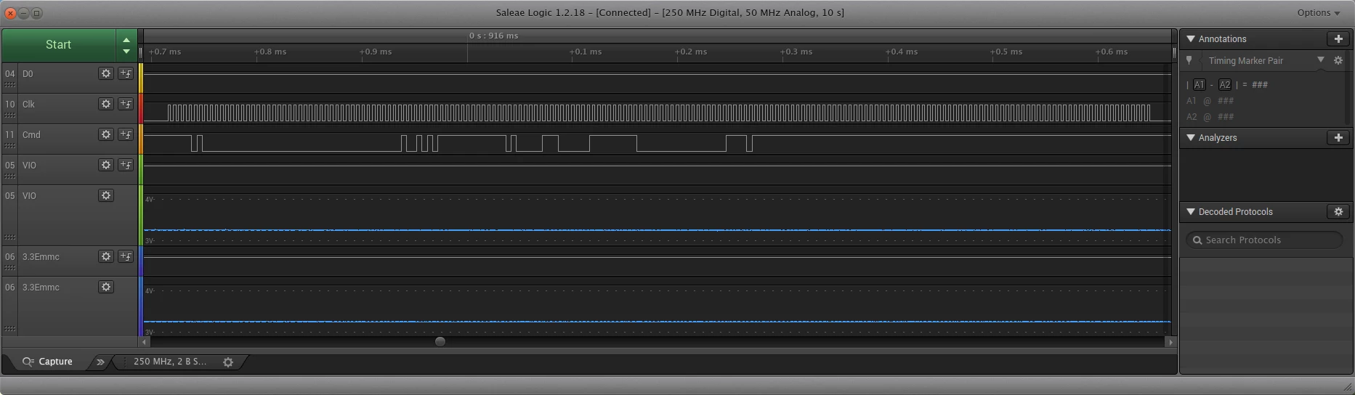The image size is (1355, 395).
Task: Start the capture
Action: pos(58,44)
